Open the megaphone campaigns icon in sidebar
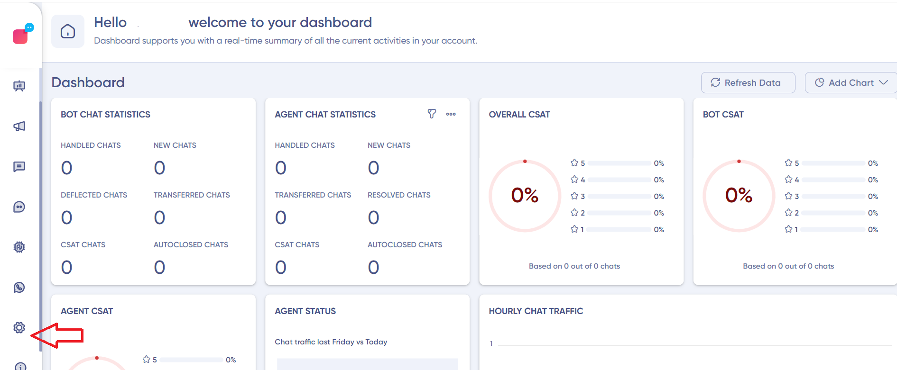This screenshot has height=370, width=897. point(19,126)
